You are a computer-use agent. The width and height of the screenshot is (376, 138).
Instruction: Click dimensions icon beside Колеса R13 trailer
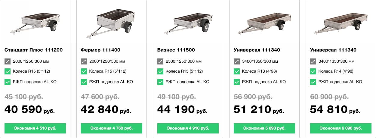click(x=237, y=61)
